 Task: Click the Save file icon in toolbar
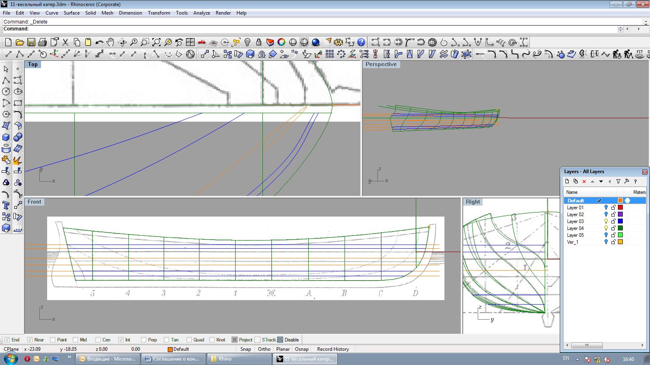pos(31,42)
